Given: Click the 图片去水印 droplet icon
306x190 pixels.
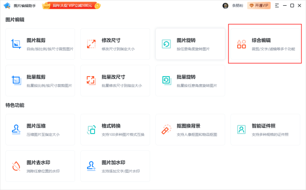Looking at the screenshot, I should tap(16, 166).
